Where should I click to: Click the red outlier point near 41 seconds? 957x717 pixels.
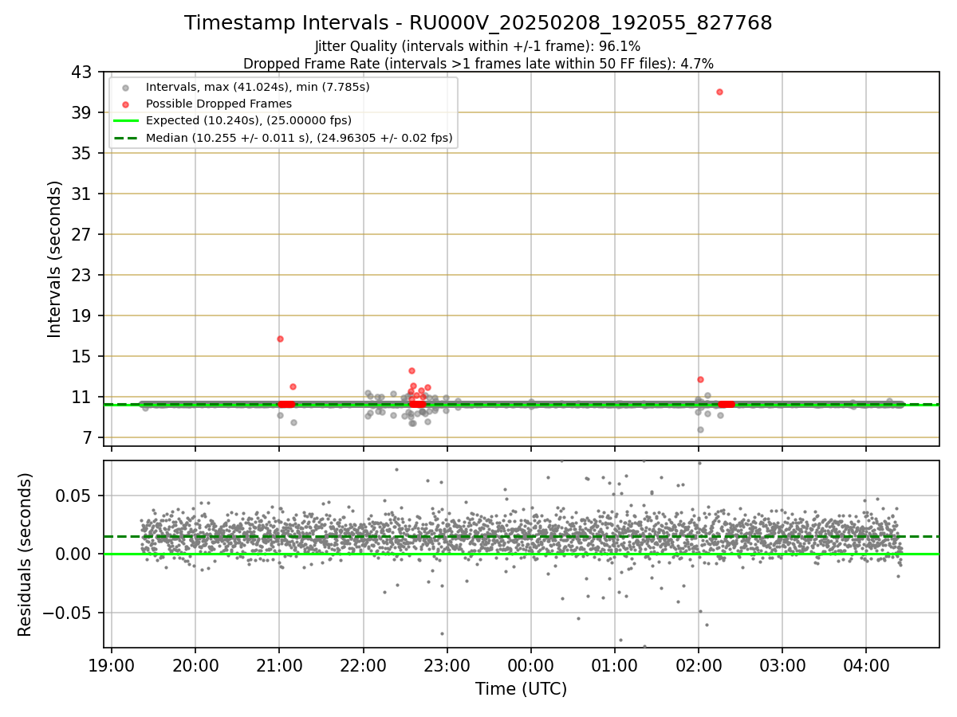(719, 92)
